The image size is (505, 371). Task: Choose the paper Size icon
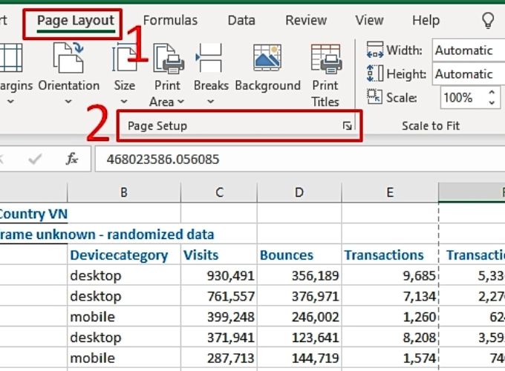[x=124, y=58]
